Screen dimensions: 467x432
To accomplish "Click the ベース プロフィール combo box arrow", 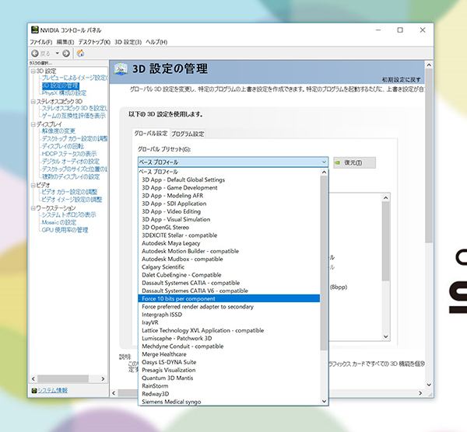I will pyautogui.click(x=324, y=162).
